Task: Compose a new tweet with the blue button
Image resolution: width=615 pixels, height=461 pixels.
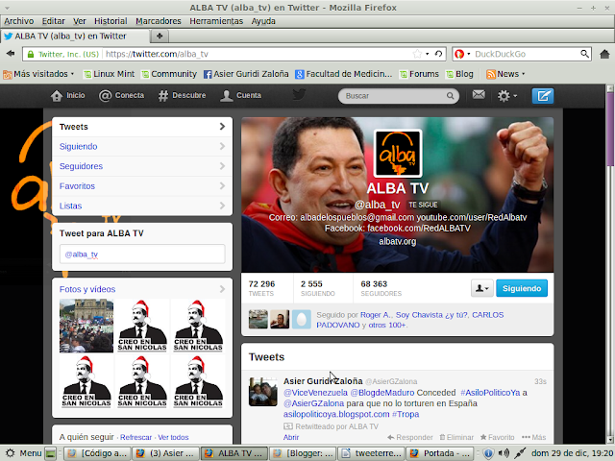Action: pyautogui.click(x=542, y=96)
